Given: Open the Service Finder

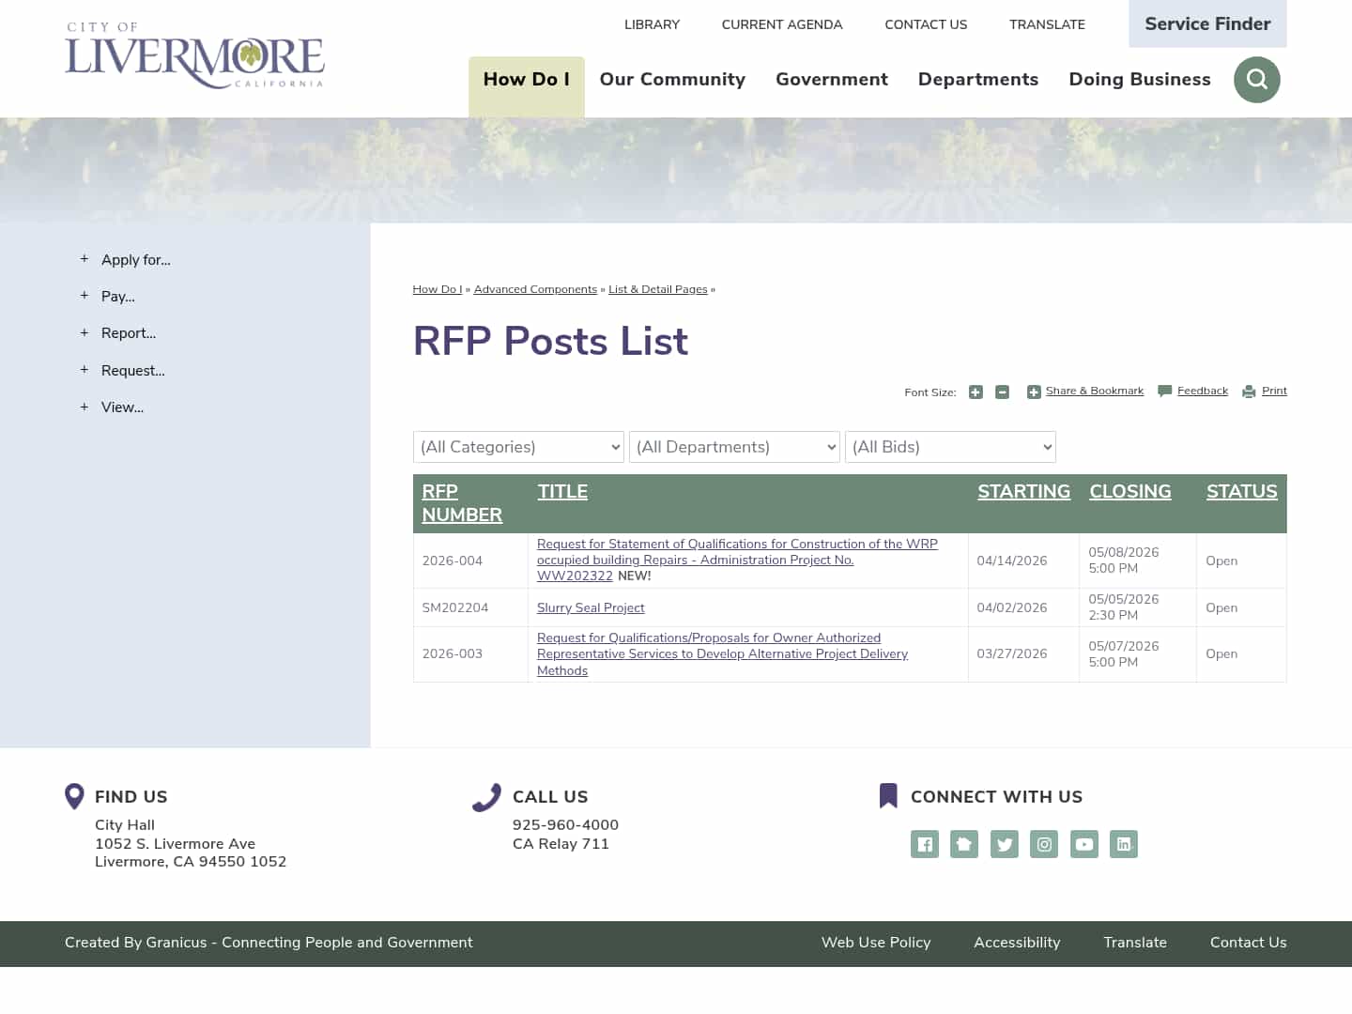Looking at the screenshot, I should [x=1207, y=23].
